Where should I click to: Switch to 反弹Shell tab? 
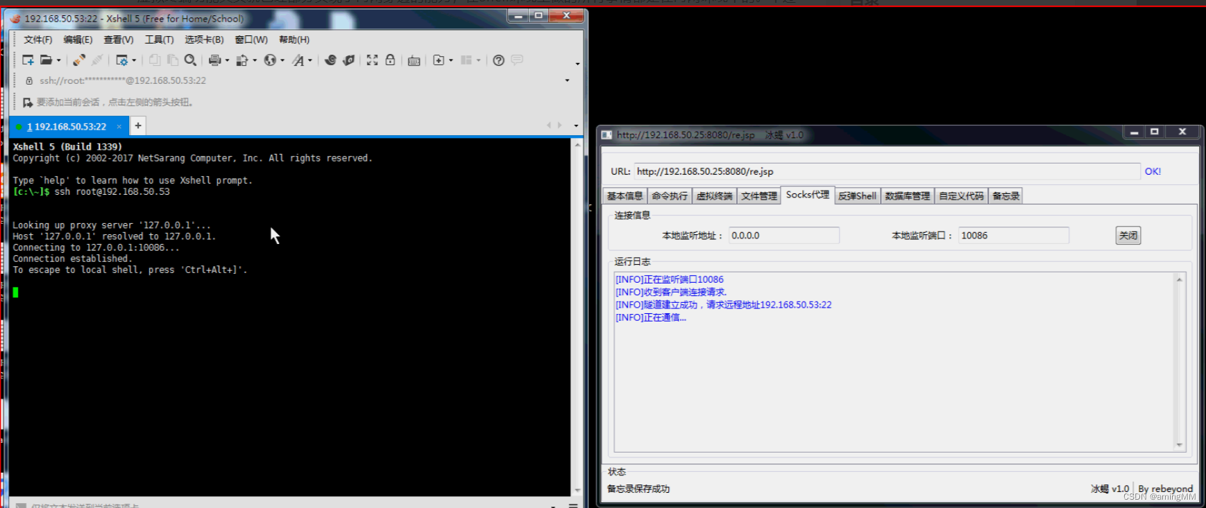coord(857,196)
